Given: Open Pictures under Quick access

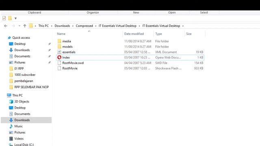Looking at the screenshot, I should tap(20, 62).
